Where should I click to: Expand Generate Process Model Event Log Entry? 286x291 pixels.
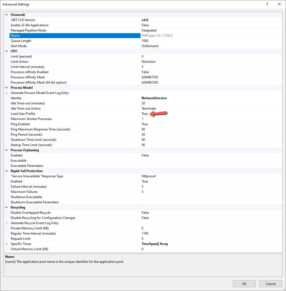click(x=7, y=93)
